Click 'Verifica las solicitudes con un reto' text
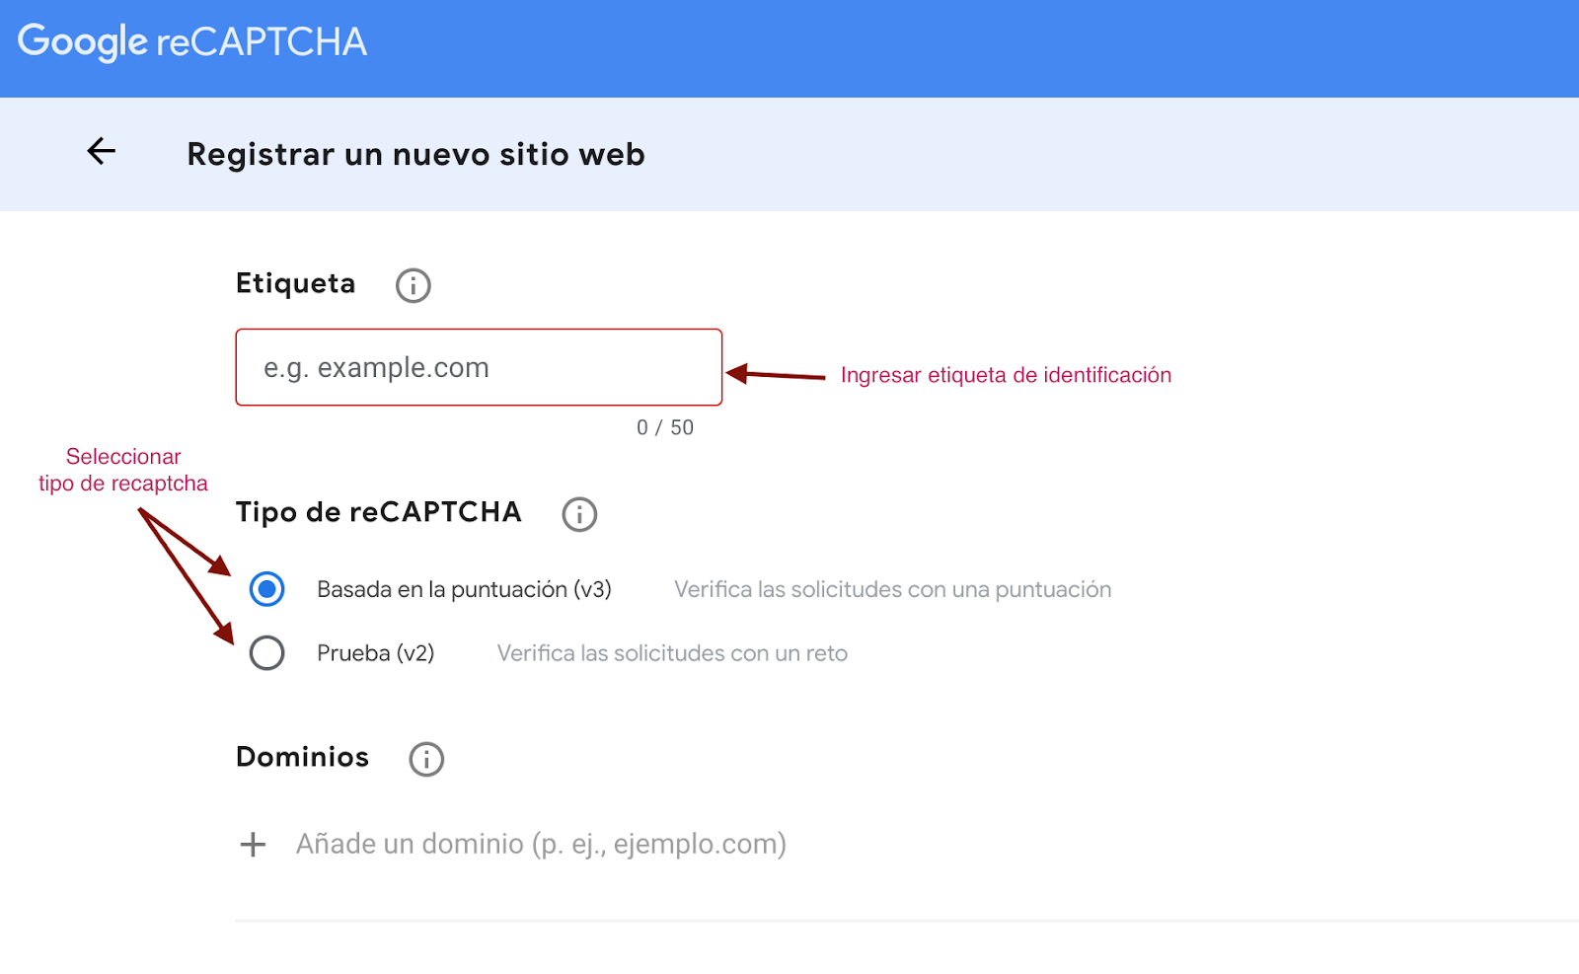 [x=672, y=653]
